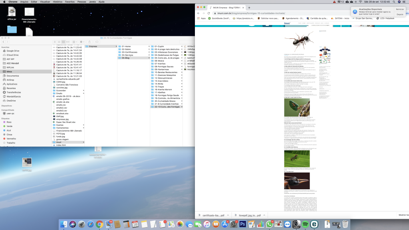
Task: Expand the 04-Serviços folder arrow
Action: 149,55
